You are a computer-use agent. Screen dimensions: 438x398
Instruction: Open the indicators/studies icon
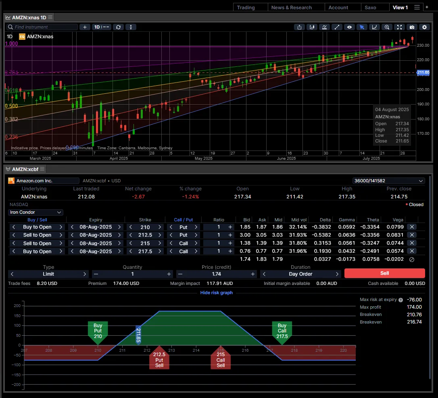pos(324,27)
